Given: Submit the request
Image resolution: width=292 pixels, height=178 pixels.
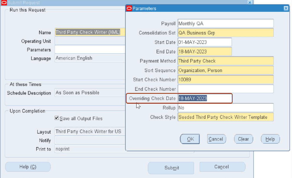Looking at the screenshot, I should tap(171, 168).
